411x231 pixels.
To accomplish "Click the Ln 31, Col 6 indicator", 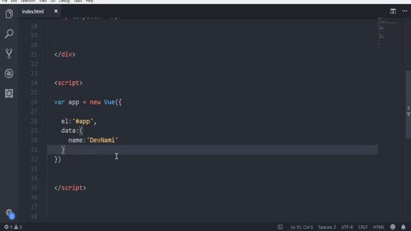I will point(301,227).
